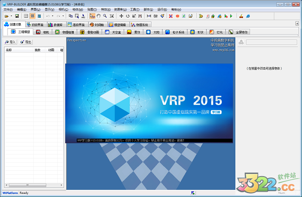The height and width of the screenshot is (197, 302).
Task: Select the 天空盒 sub-tab
Action: pos(113,32)
